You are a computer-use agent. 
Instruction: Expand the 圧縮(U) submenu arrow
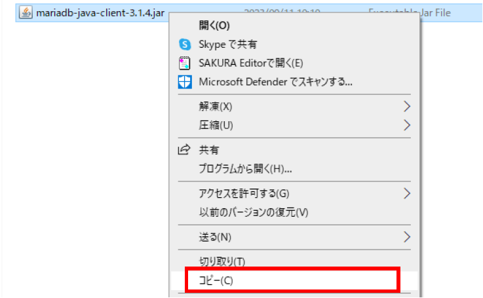[x=407, y=125]
